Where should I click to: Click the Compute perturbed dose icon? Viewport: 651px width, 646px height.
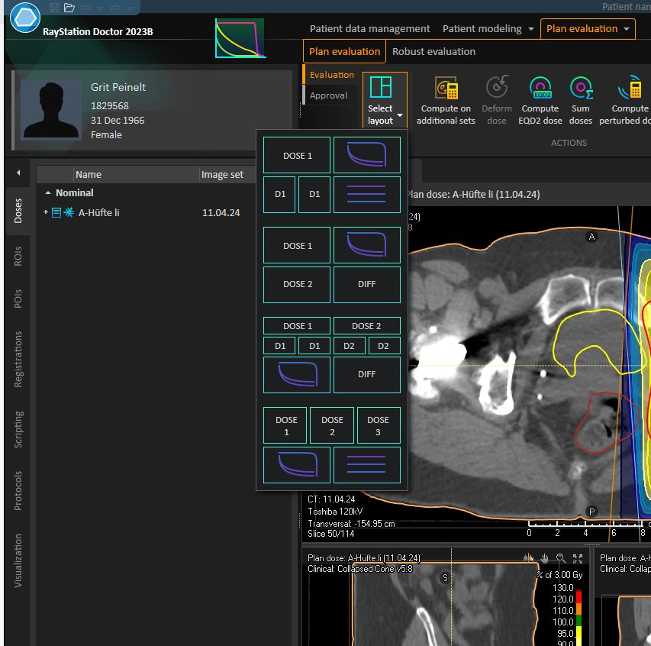630,87
